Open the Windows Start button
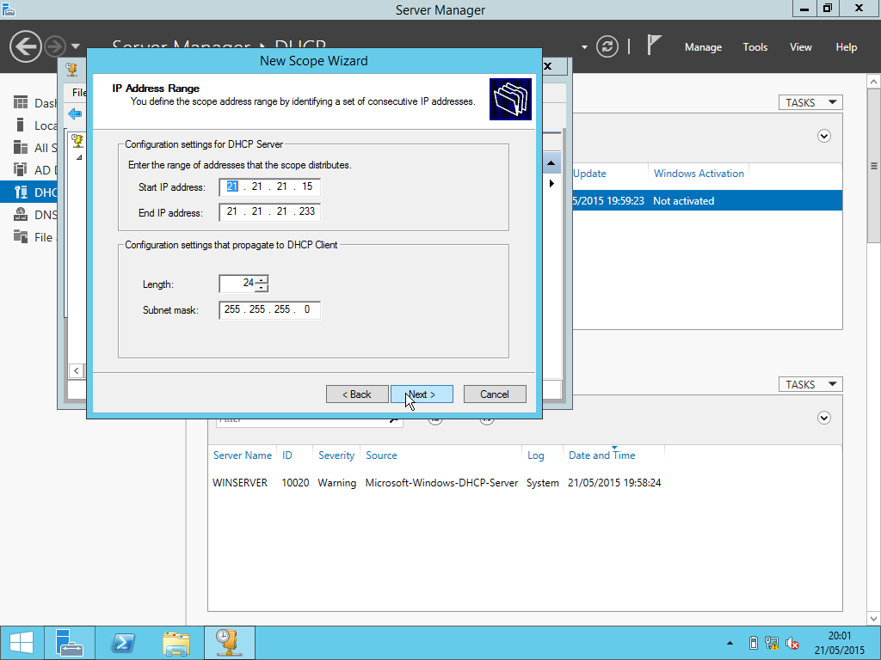881x660 pixels. pyautogui.click(x=22, y=643)
